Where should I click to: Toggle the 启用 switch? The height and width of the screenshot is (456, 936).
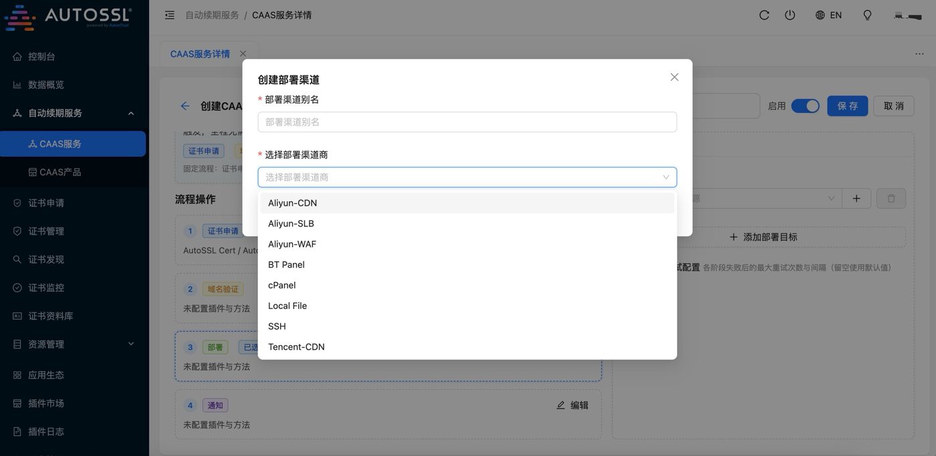805,105
